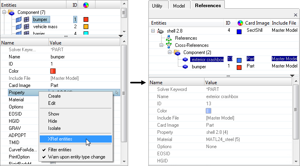Click the bumper red swatch in References
The image size is (300, 166).
[x=239, y=68]
